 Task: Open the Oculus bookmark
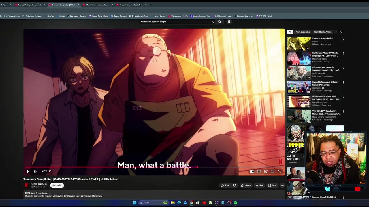point(61,16)
